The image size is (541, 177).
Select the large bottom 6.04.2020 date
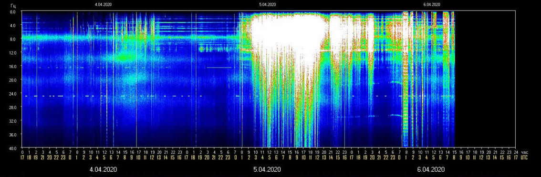click(x=431, y=169)
